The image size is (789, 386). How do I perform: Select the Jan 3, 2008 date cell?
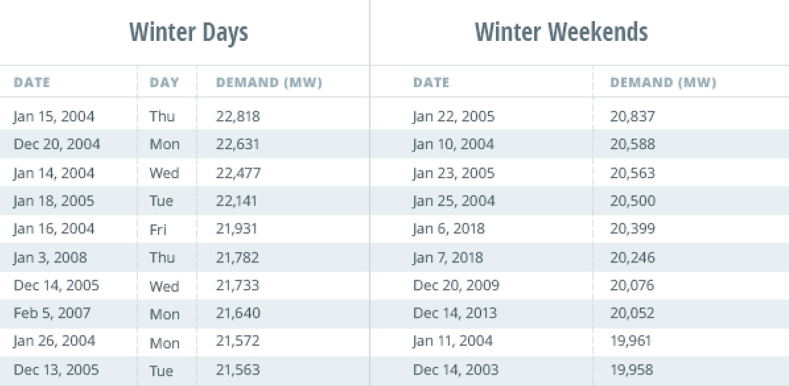(x=50, y=258)
